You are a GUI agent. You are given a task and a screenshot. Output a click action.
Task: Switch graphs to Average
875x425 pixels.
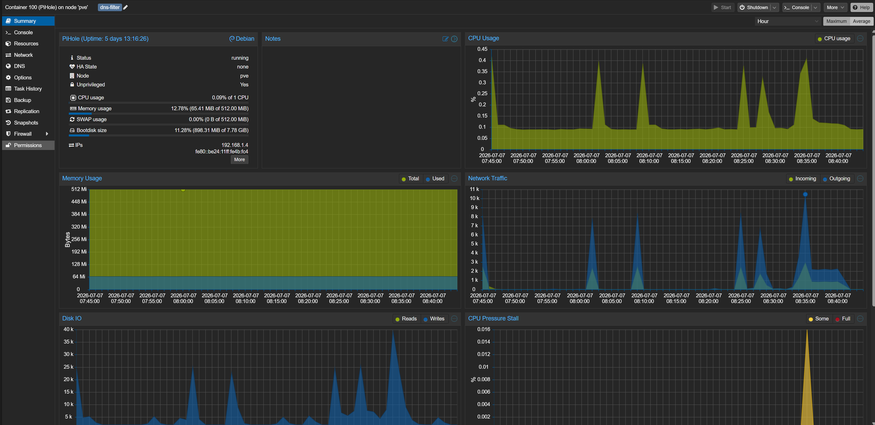pos(861,21)
